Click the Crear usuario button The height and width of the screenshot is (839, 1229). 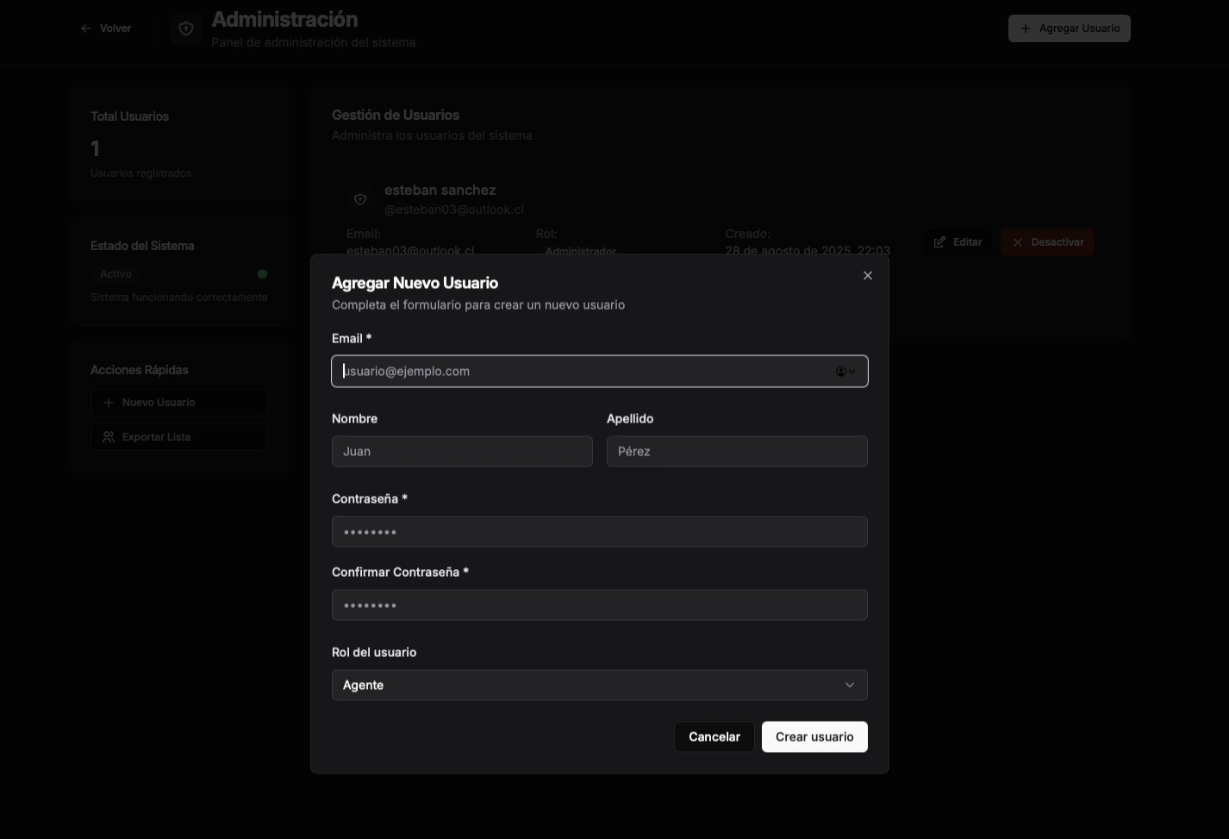(814, 736)
